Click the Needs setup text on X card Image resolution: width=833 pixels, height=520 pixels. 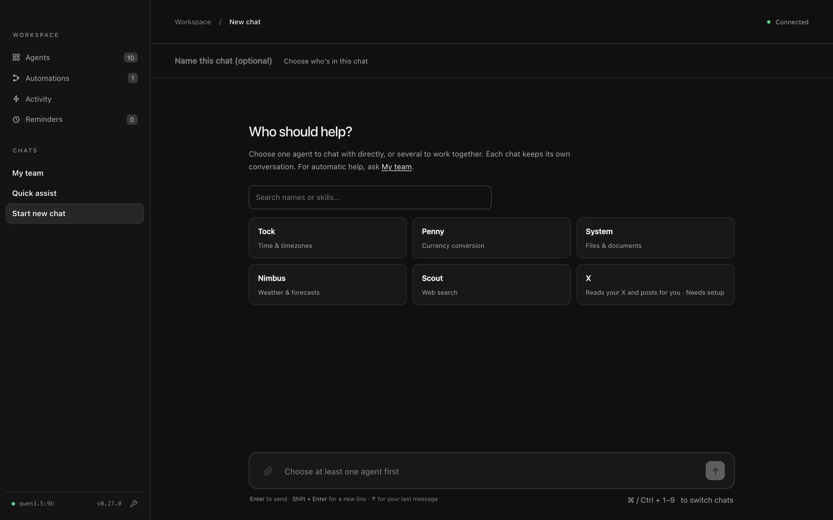click(x=705, y=292)
